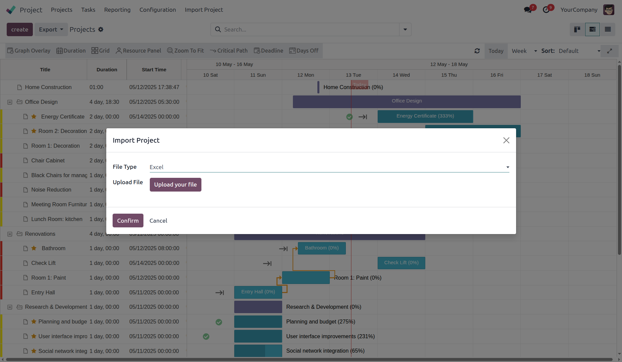Open the Configuration menu
Image resolution: width=622 pixels, height=362 pixels.
tap(158, 10)
